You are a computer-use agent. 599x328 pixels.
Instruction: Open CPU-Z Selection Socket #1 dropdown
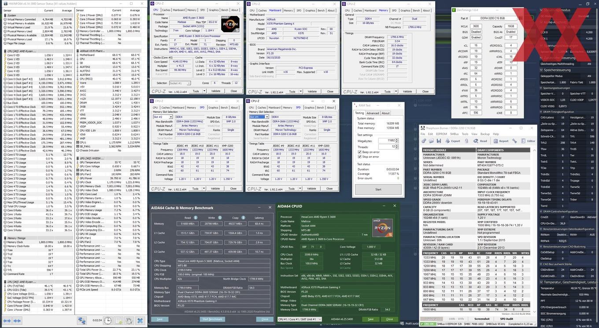tap(180, 83)
